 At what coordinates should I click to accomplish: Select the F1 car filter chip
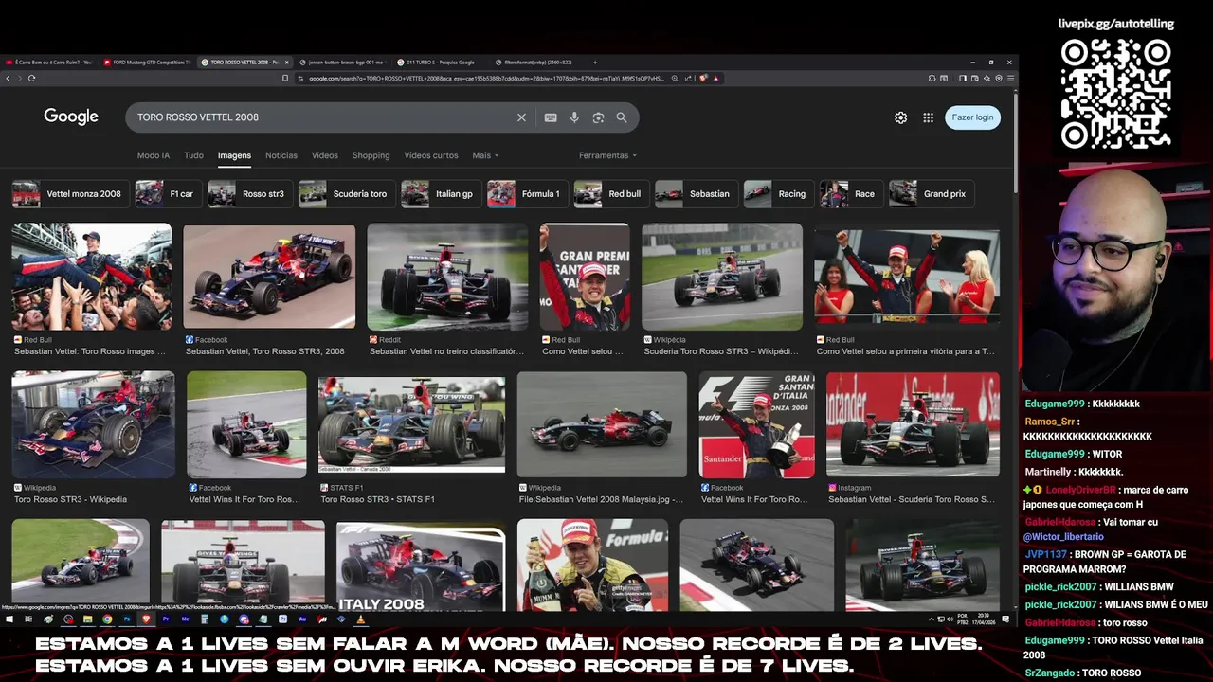(x=167, y=194)
